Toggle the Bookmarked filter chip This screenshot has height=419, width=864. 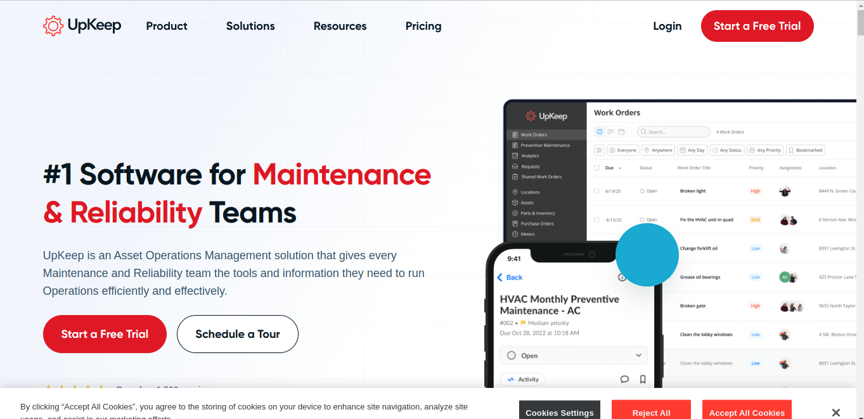805,150
